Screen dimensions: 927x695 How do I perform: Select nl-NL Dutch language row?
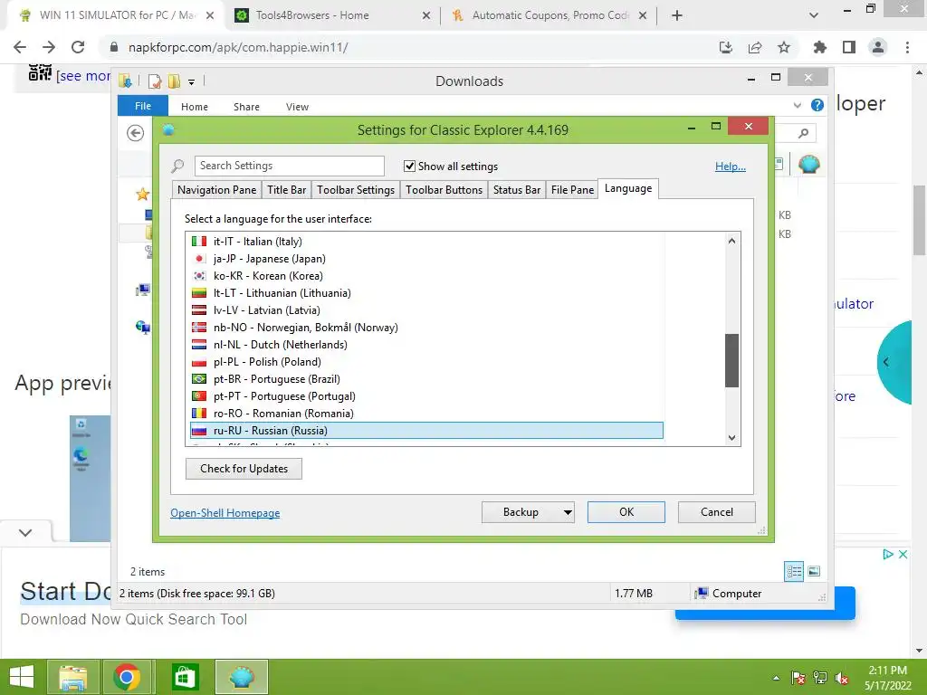[x=426, y=344]
